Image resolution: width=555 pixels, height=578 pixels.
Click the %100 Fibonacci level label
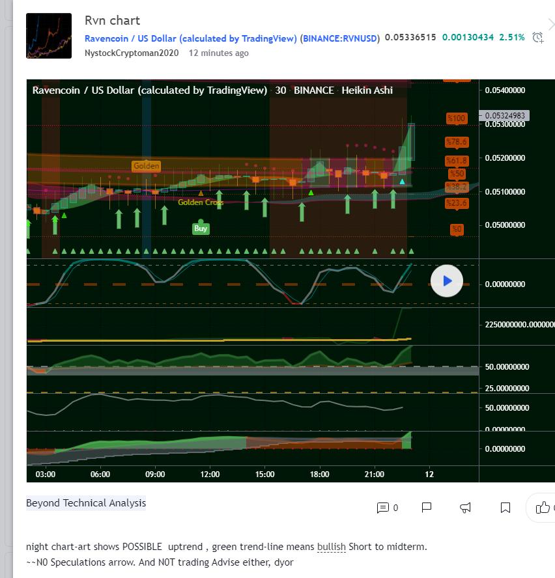pyautogui.click(x=457, y=118)
